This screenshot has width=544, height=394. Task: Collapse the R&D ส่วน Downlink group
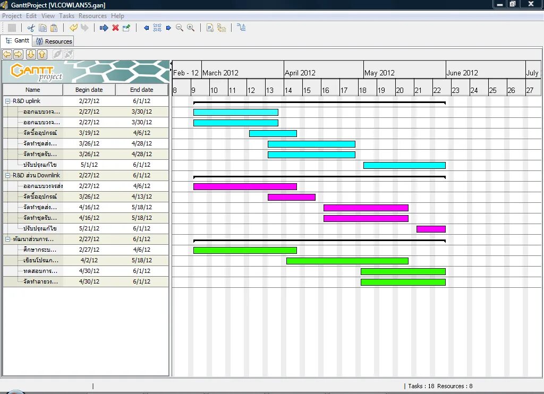click(7, 176)
